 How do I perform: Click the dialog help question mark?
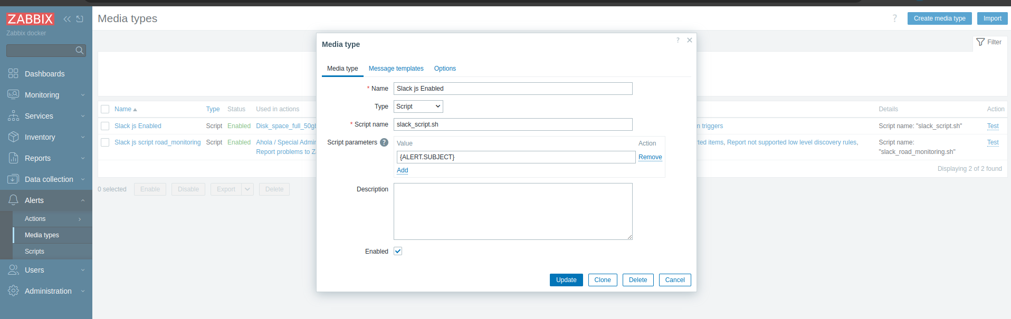click(x=678, y=40)
